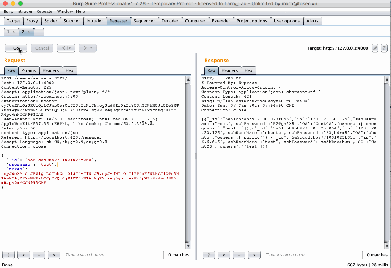391x268 pixels.
Task: Focus the response search term field
Action: tap(313, 255)
